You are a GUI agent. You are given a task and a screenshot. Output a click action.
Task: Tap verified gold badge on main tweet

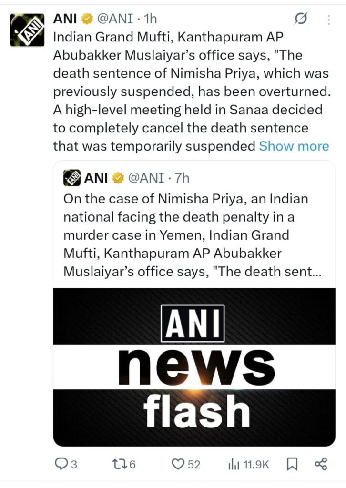(87, 19)
